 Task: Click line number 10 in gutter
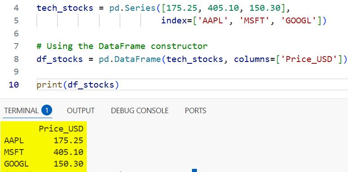pos(14,85)
